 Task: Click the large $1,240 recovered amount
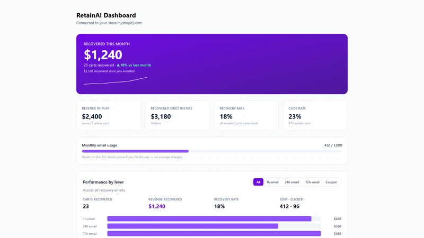[x=103, y=55]
